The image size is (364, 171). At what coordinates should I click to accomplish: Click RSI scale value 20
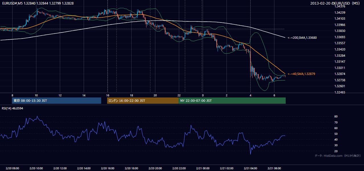[336, 151]
